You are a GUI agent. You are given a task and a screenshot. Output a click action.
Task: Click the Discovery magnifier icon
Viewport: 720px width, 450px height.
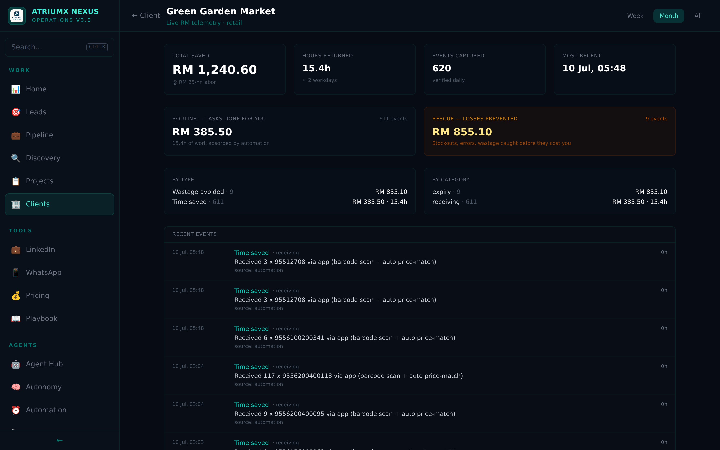coord(16,158)
